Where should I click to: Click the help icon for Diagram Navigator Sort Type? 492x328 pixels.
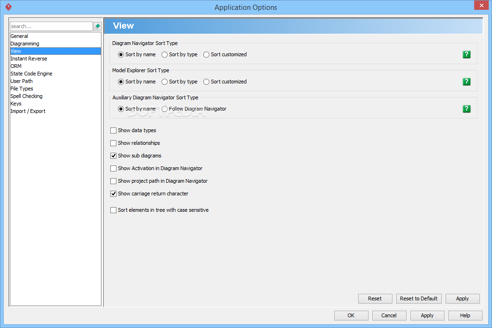point(466,54)
